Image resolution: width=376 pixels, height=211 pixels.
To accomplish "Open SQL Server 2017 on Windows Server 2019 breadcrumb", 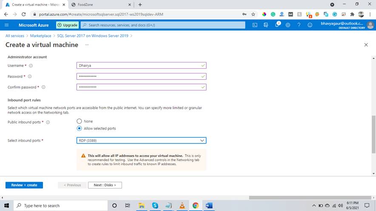I will tap(93, 36).
